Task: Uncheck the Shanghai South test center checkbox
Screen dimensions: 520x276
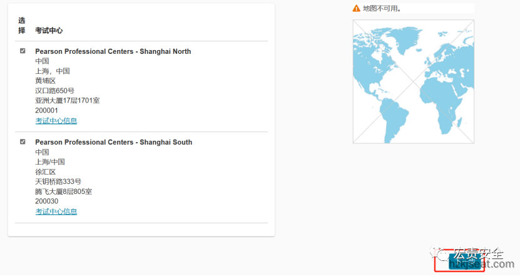Action: 23,142
